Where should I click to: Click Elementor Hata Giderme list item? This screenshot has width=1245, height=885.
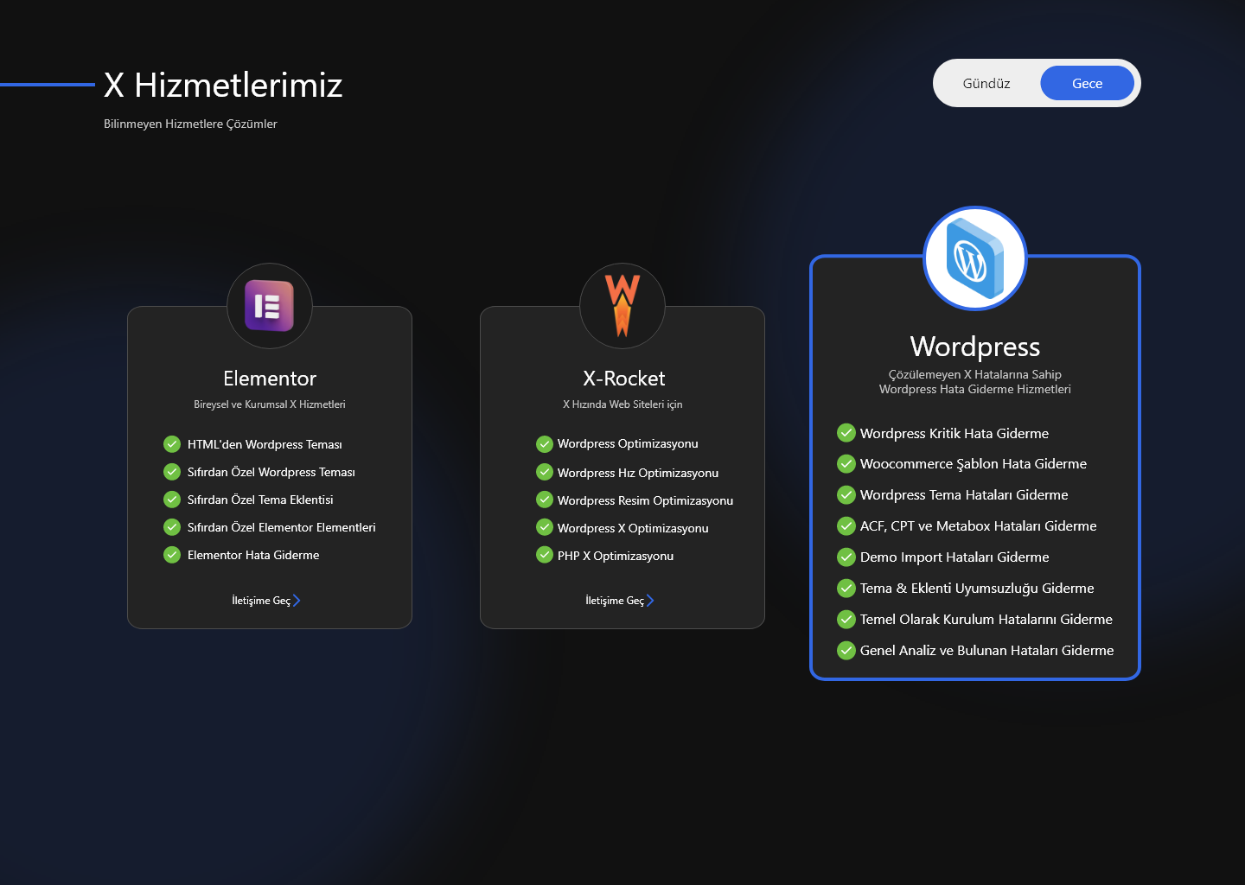(253, 555)
